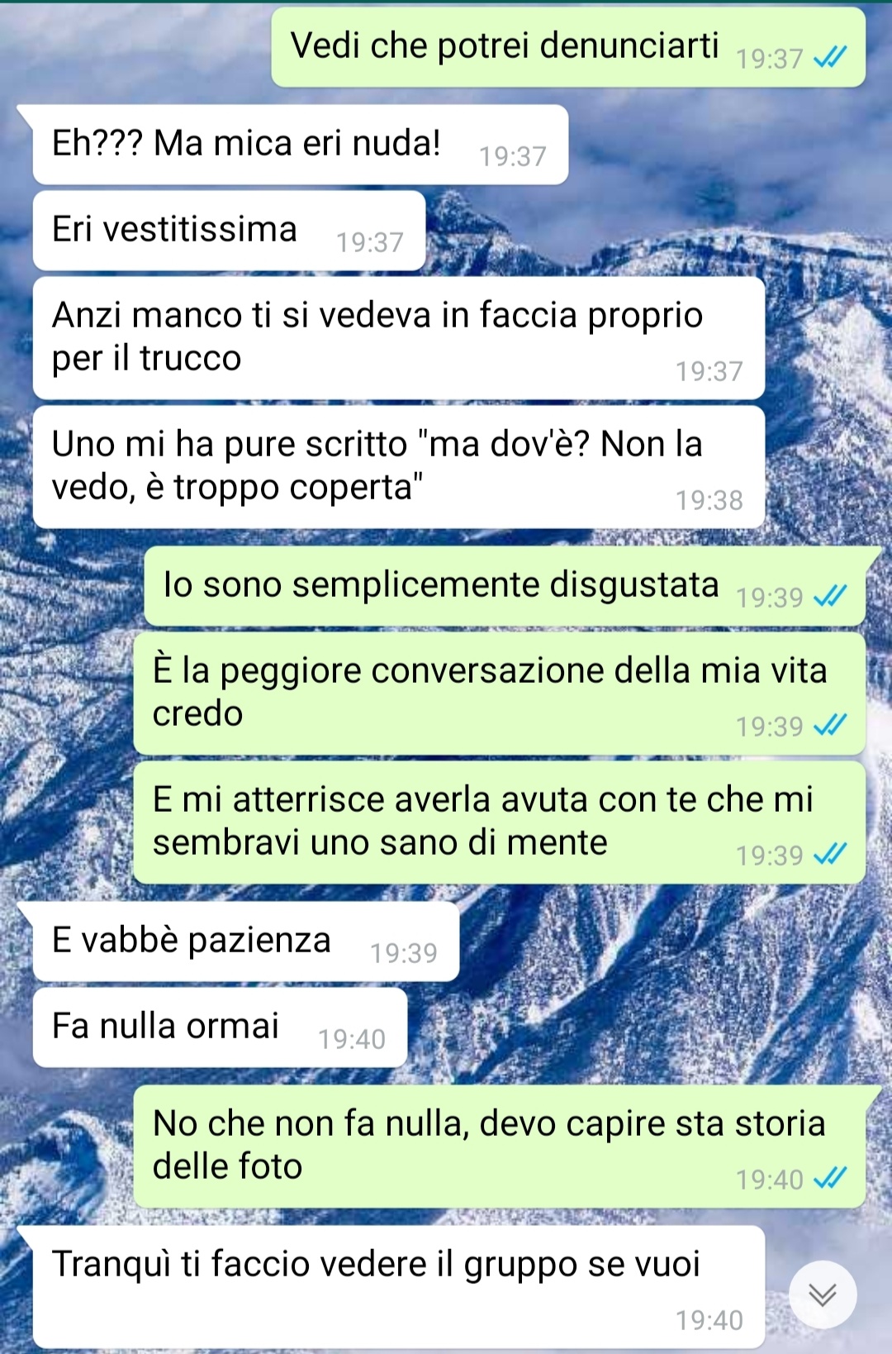Tap 'È la peggiore conversazione della mia vita' bubble
The image size is (892, 1354).
pos(499,694)
